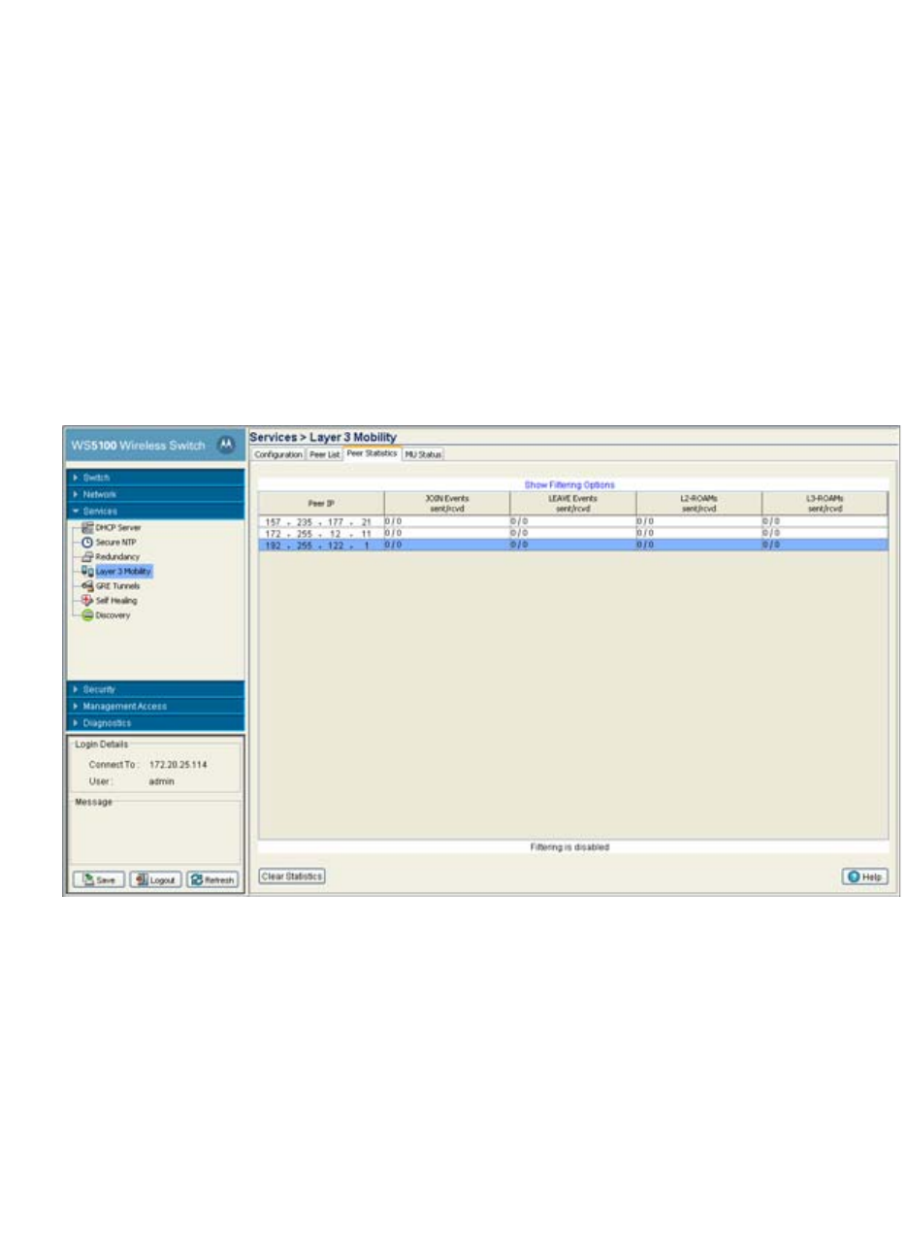Click the Redundancy icon in the tree

point(87,557)
